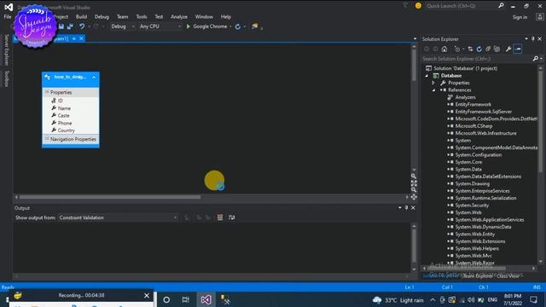The width and height of the screenshot is (546, 307).
Task: Click the Solution Explorer search magnifier icon
Action: [536, 59]
